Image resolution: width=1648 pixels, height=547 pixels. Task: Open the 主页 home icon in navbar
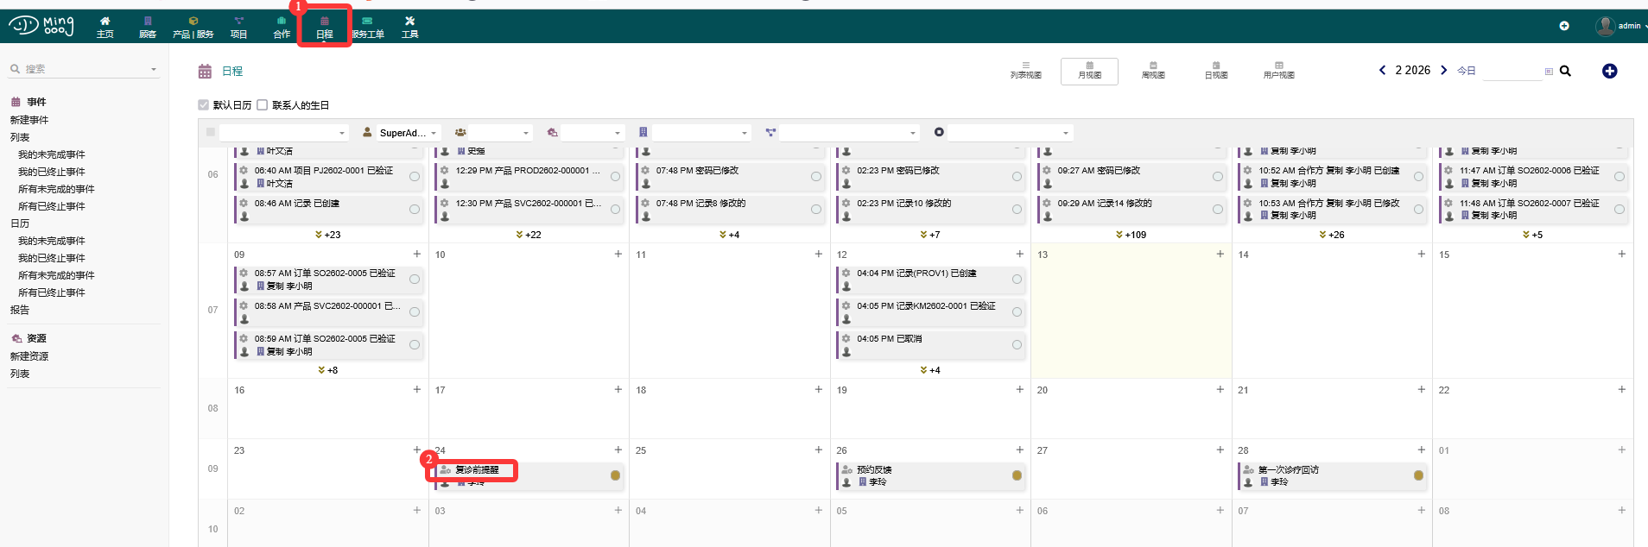point(105,27)
